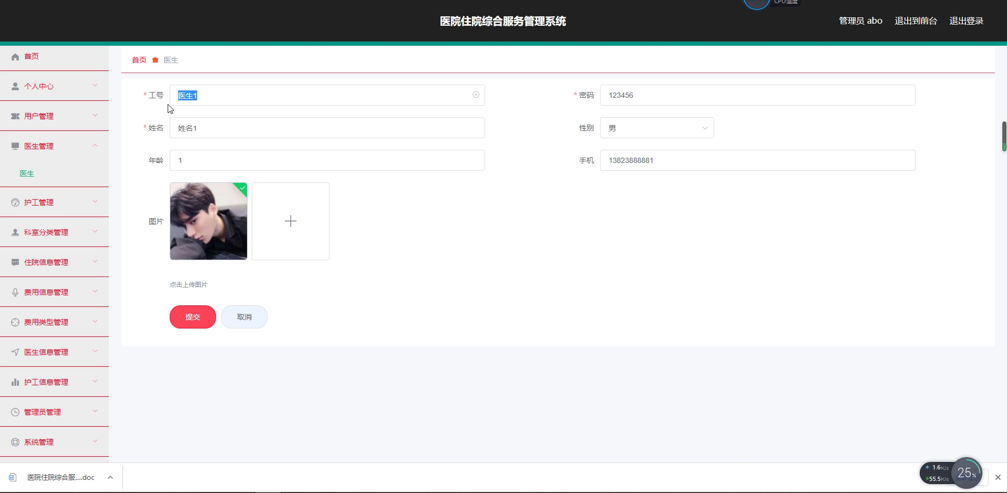Expand the 医生信息管理 chevron
Viewport: 1007px width, 493px height.
tap(95, 351)
